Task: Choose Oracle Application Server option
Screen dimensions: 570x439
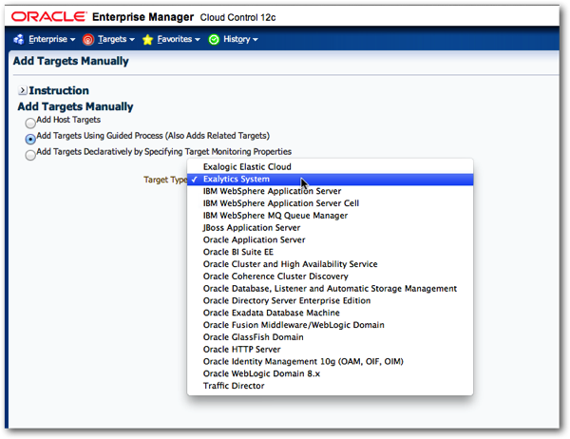Action: (330, 239)
